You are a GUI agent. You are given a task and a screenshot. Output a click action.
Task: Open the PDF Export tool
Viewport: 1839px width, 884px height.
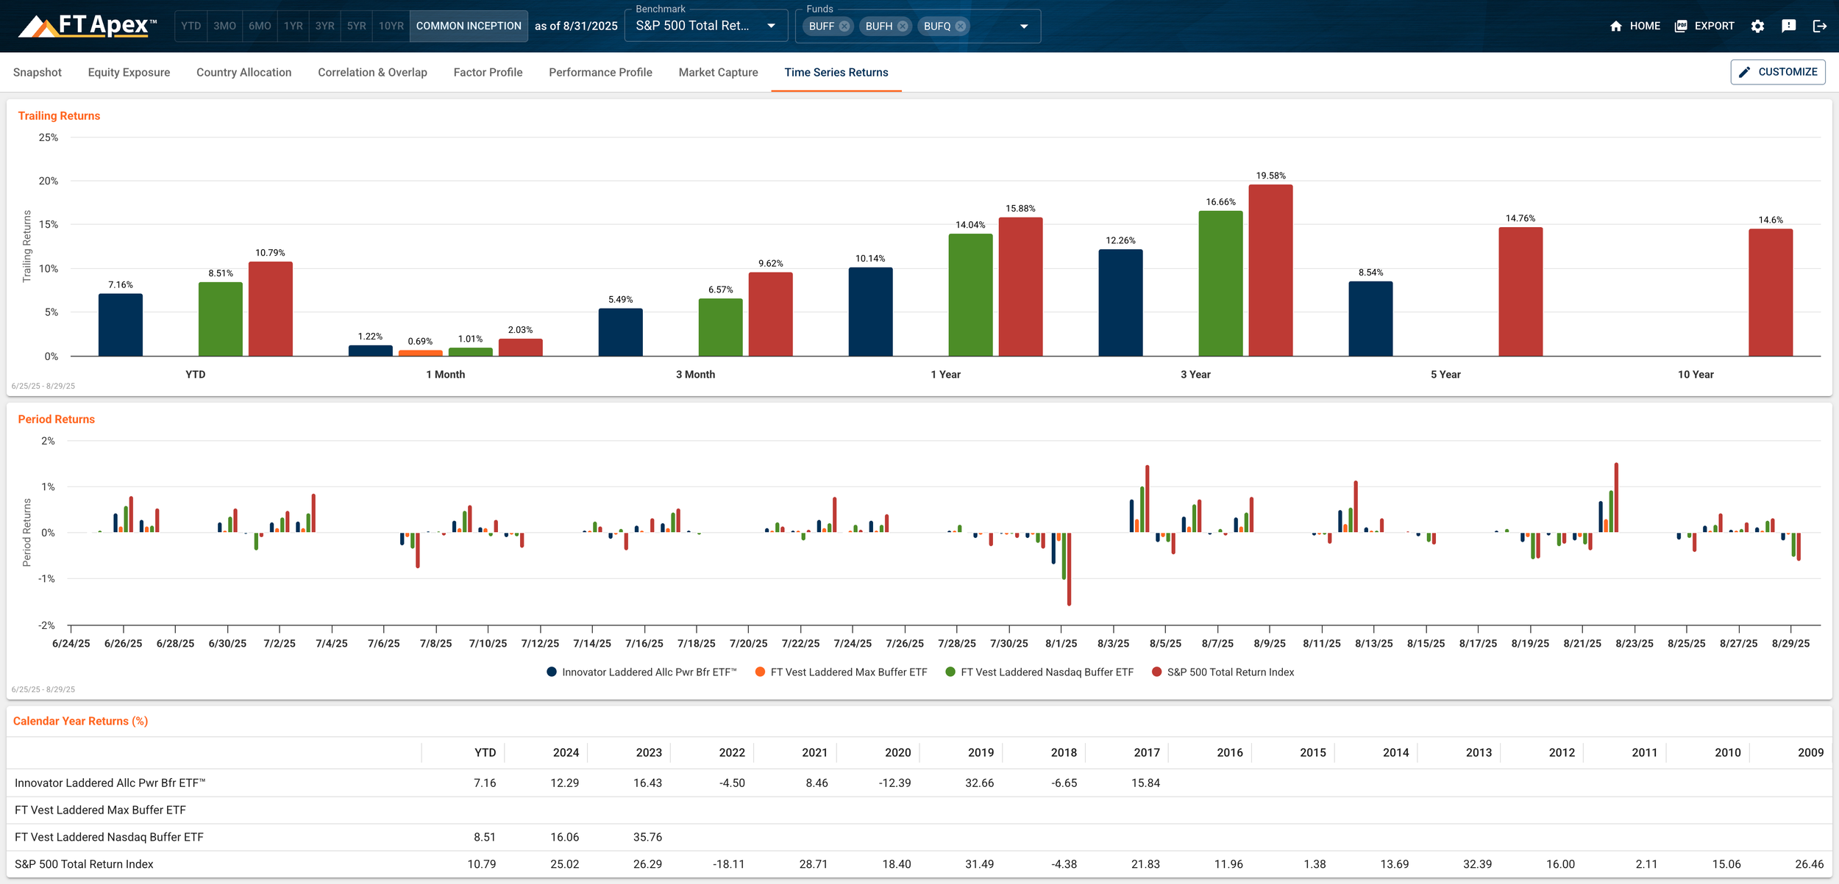1681,26
